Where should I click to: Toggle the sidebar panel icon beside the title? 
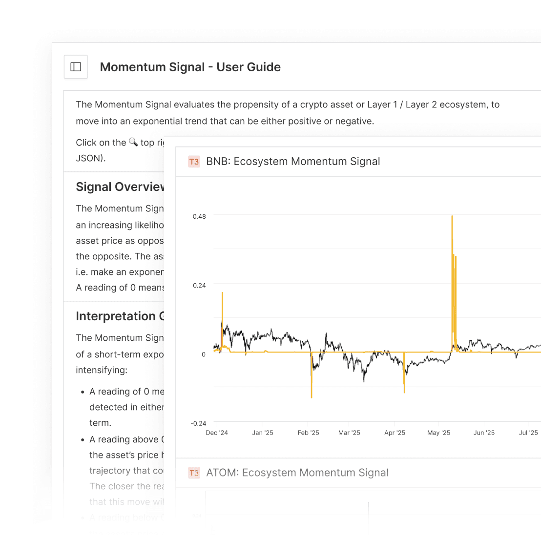76,67
